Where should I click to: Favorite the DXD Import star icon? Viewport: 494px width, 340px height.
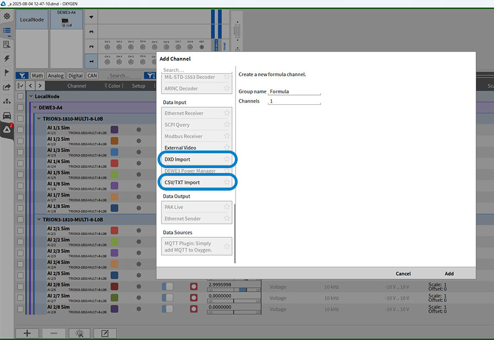point(227,159)
